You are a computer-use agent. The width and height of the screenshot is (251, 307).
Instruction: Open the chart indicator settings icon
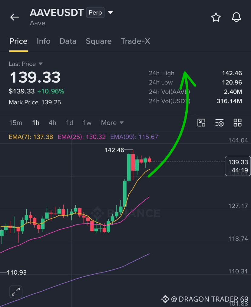(x=220, y=123)
